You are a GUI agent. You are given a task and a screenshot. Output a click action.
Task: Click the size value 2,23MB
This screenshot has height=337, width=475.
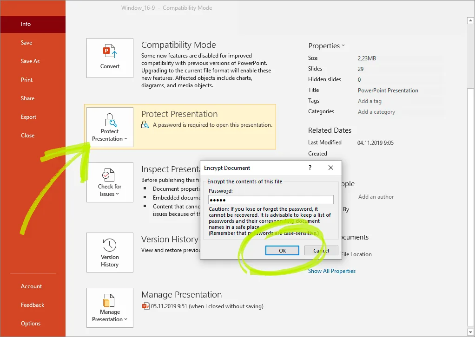tap(367, 58)
